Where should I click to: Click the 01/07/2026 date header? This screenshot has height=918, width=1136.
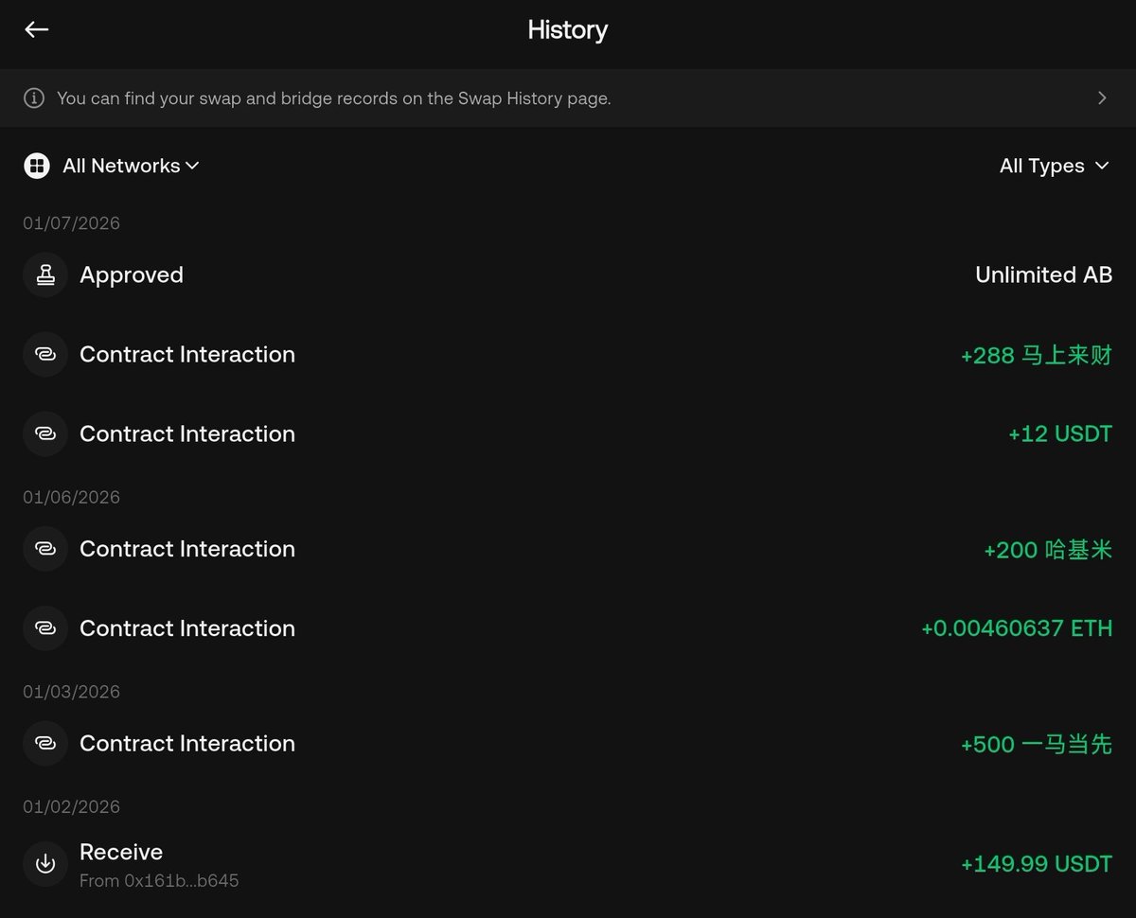coord(72,223)
